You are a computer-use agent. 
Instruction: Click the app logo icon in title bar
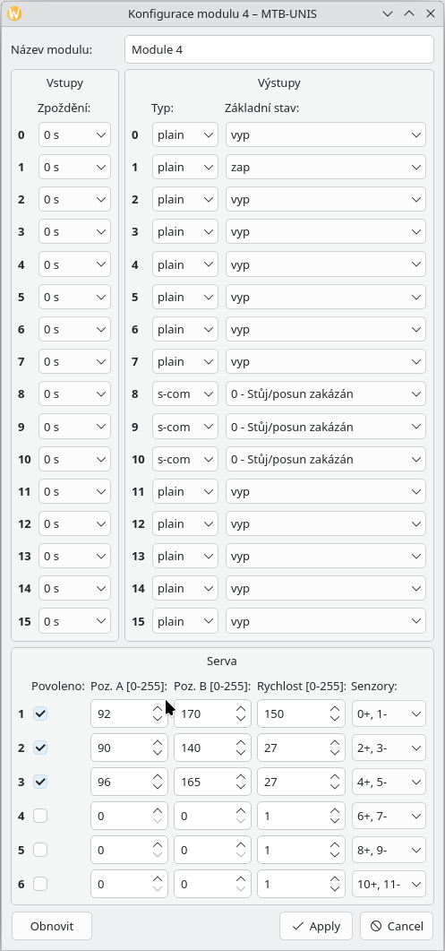point(16,13)
